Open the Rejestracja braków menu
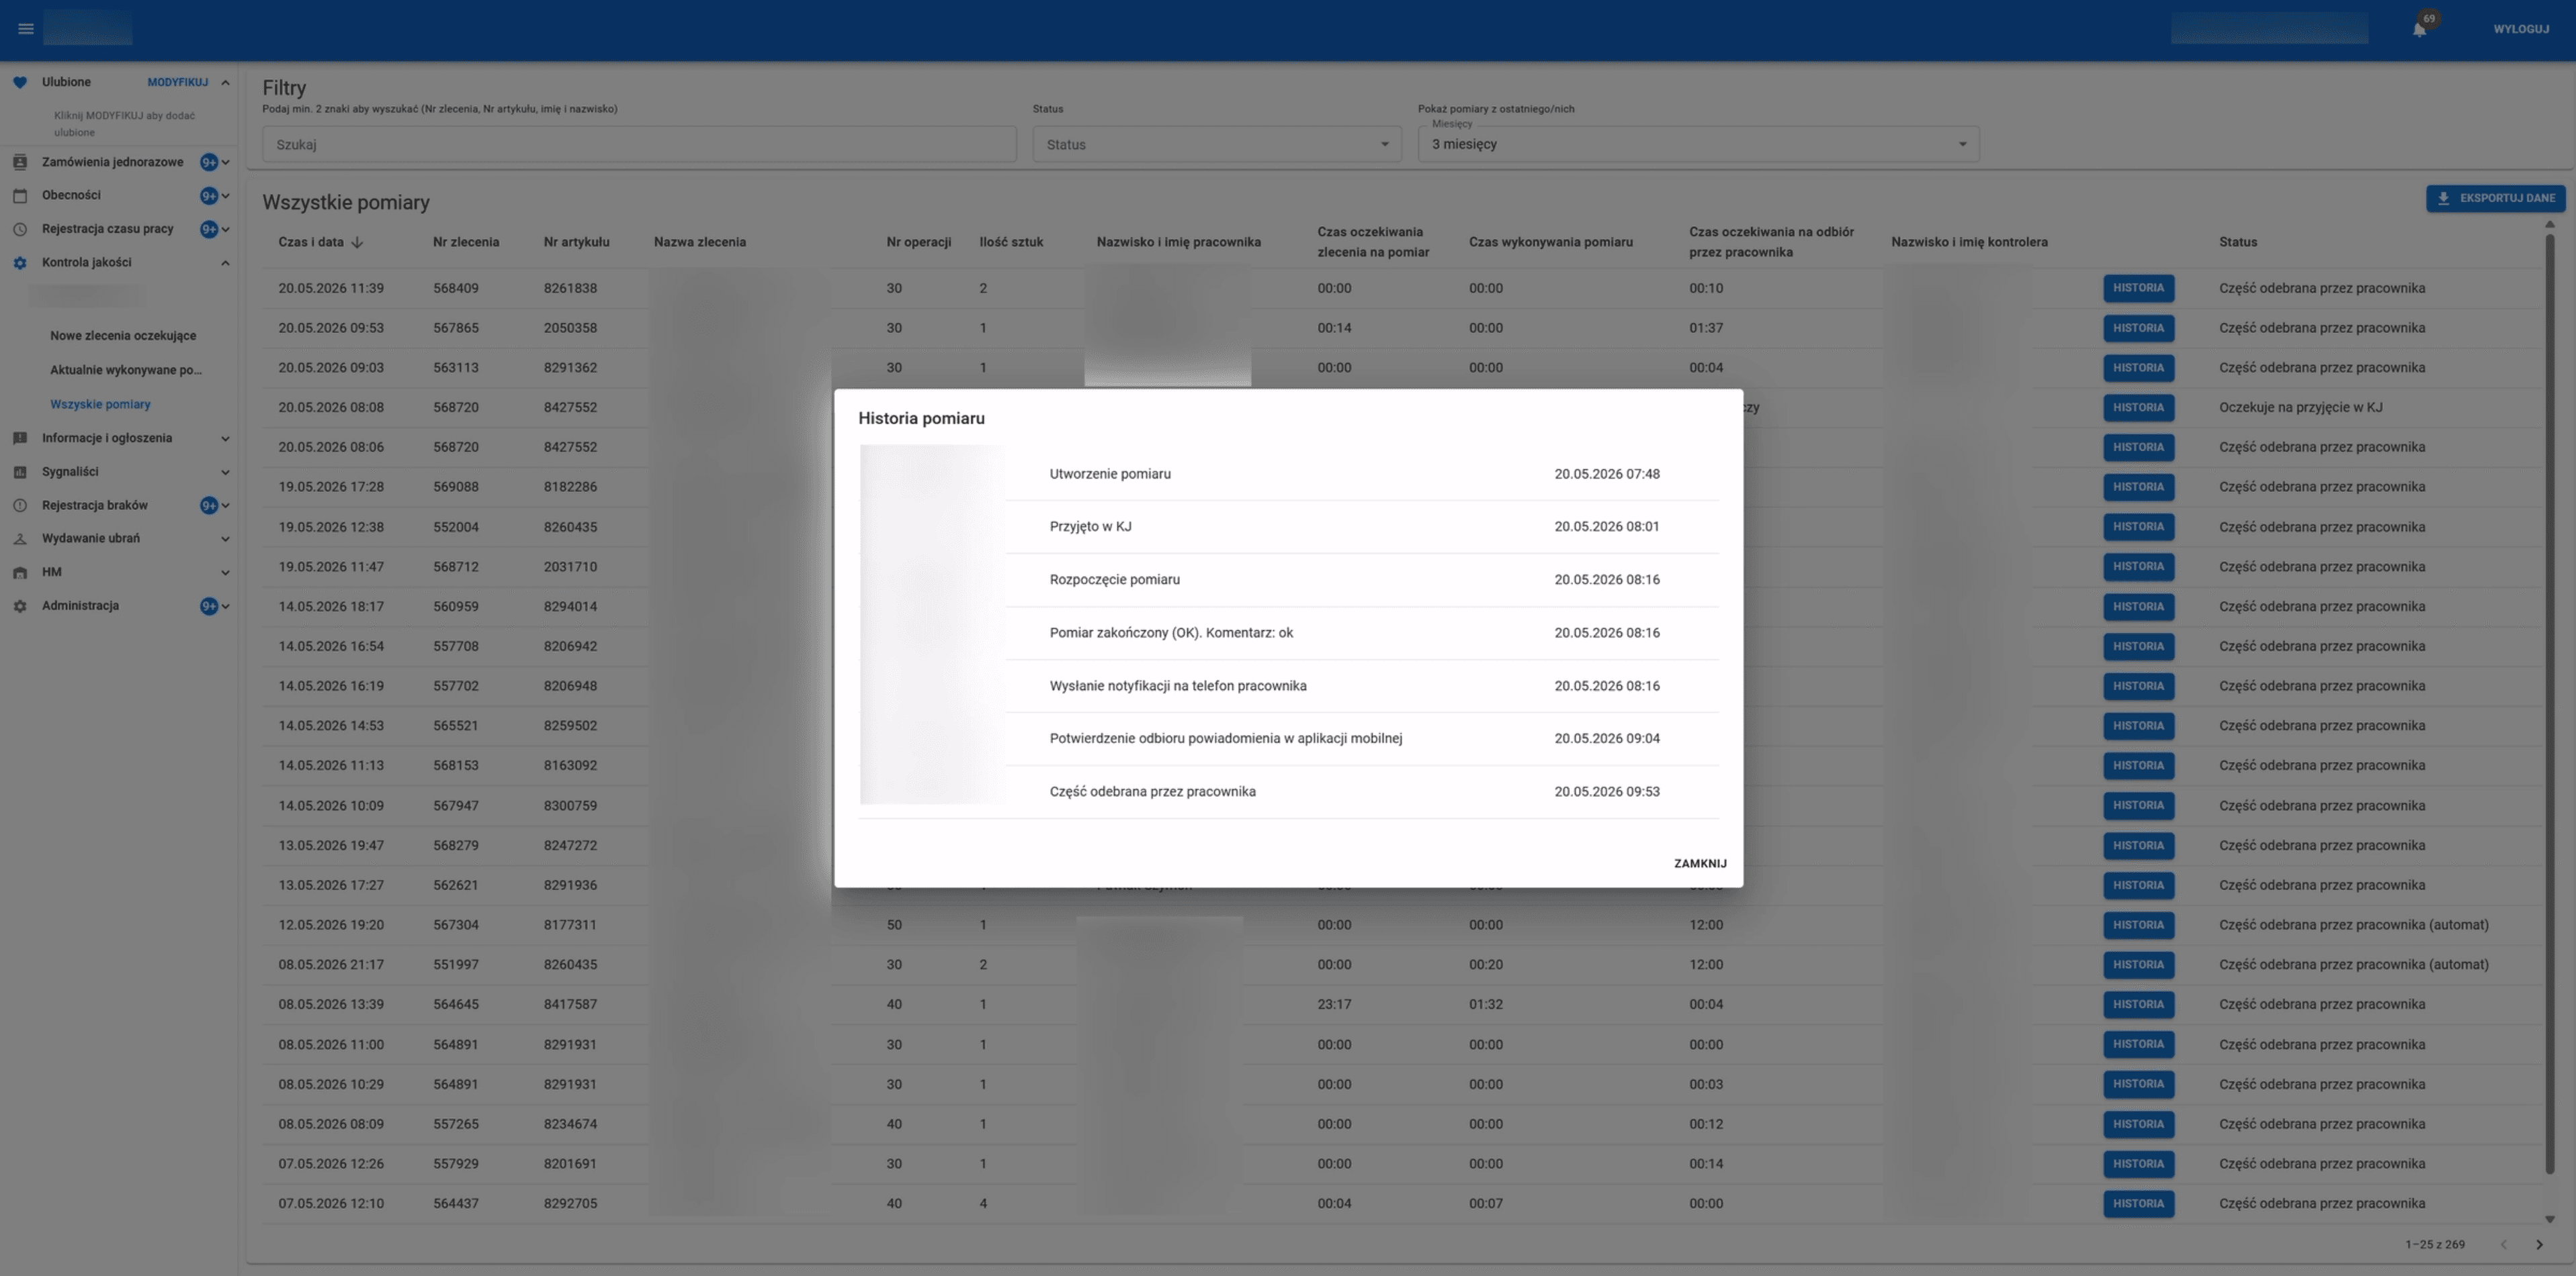The height and width of the screenshot is (1276, 2576). 95,505
